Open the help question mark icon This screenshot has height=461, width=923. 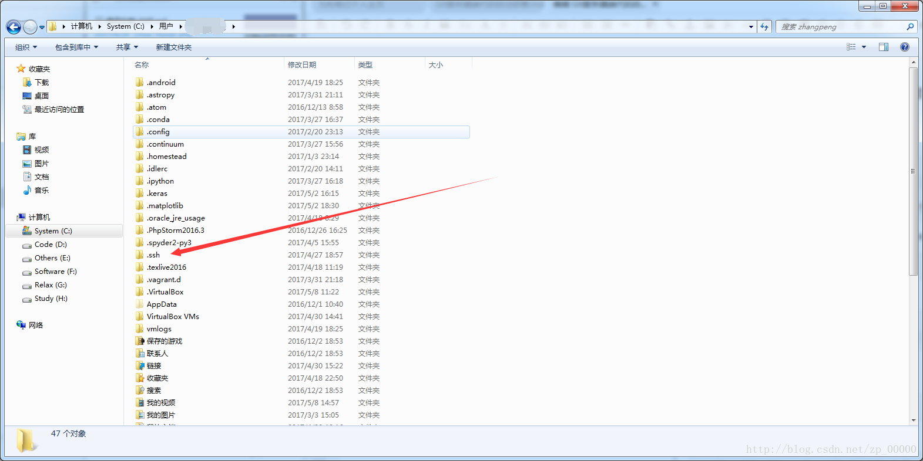tap(905, 47)
